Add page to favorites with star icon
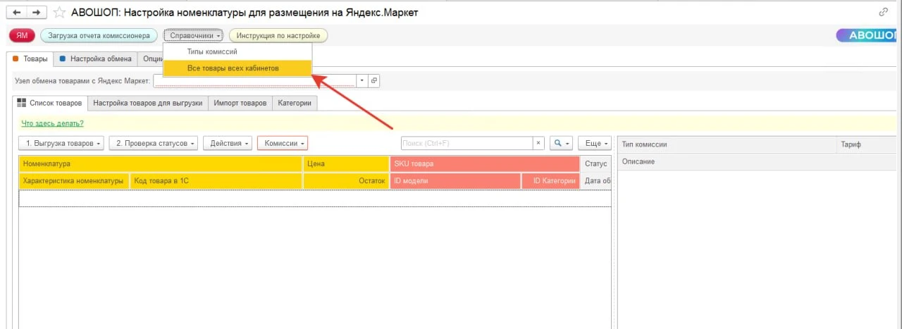This screenshot has height=329, width=902. (x=59, y=12)
